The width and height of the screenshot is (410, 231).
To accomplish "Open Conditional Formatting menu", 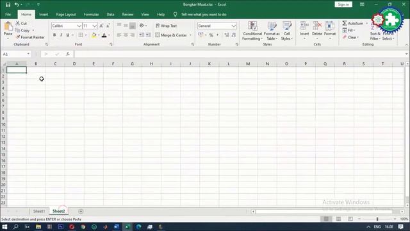I will (252, 31).
